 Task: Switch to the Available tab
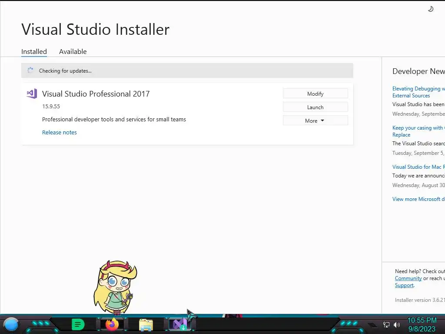tap(73, 51)
